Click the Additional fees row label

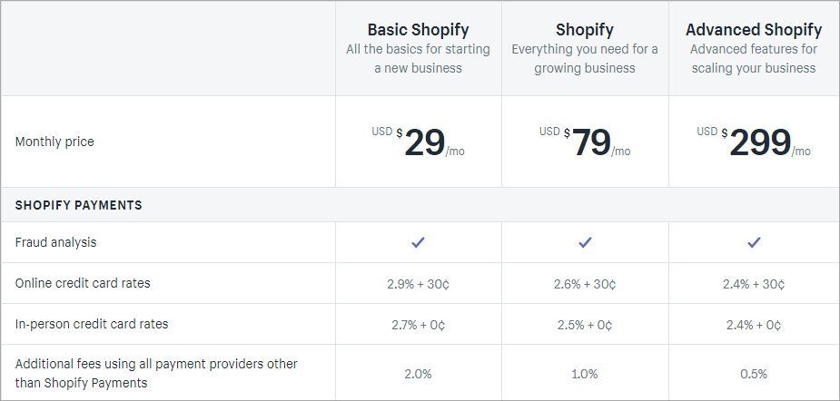[x=156, y=373]
